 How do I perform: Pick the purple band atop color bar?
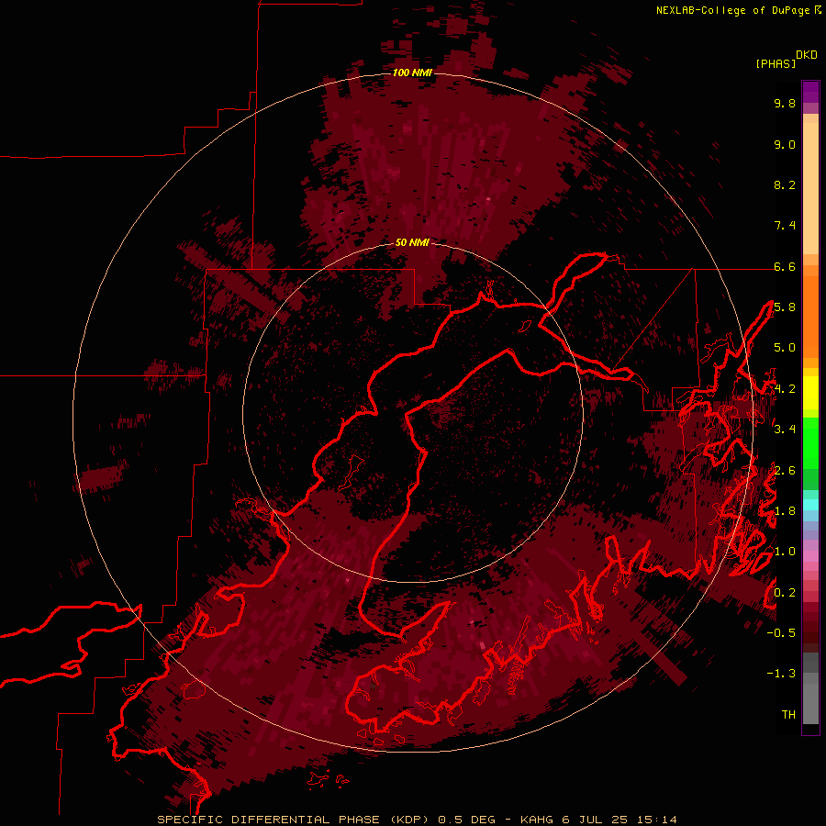810,92
